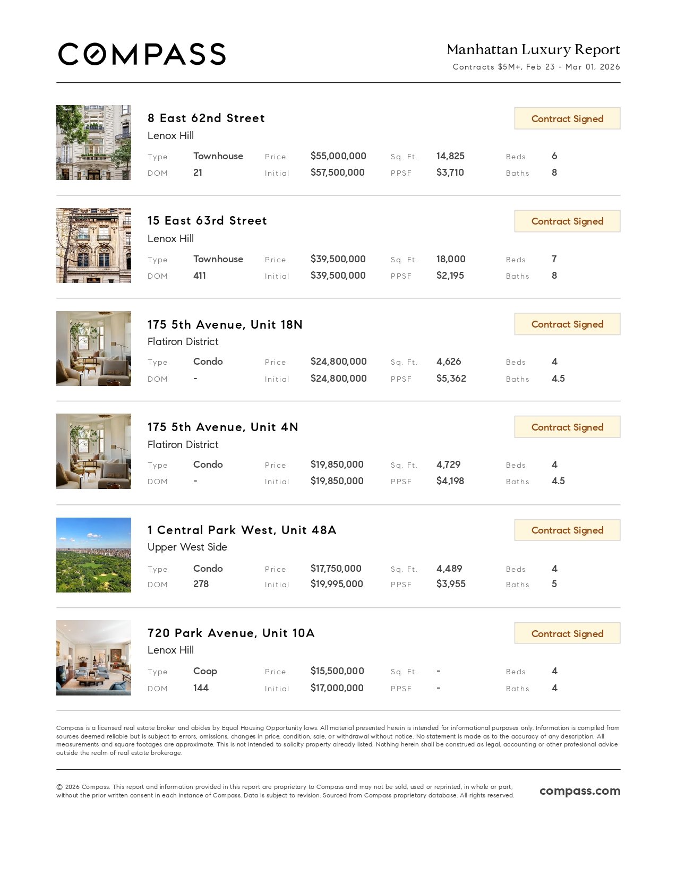Select the 15 East 63rd Street heading

[x=207, y=221]
